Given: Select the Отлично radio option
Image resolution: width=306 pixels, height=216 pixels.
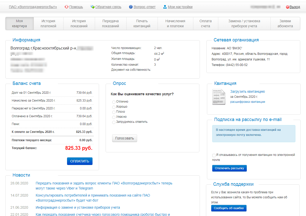Looking at the screenshot, I should tap(114, 102).
